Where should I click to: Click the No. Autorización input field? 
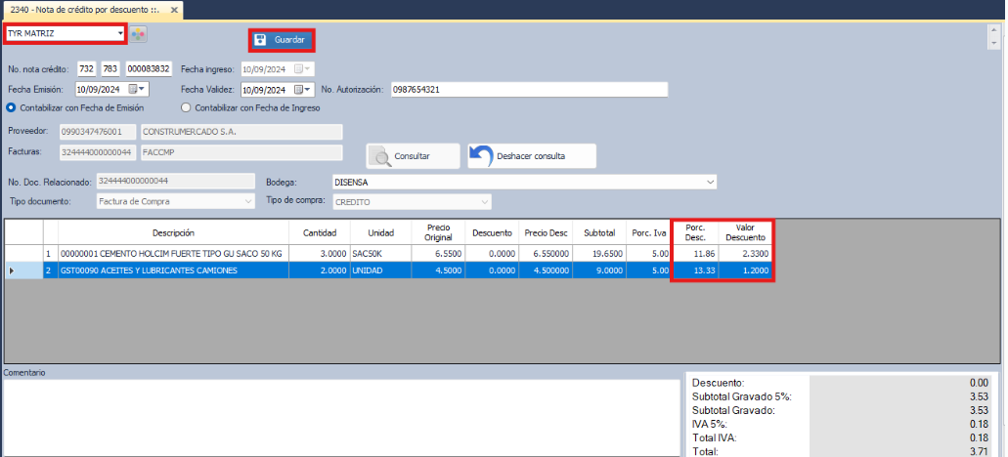pyautogui.click(x=528, y=89)
